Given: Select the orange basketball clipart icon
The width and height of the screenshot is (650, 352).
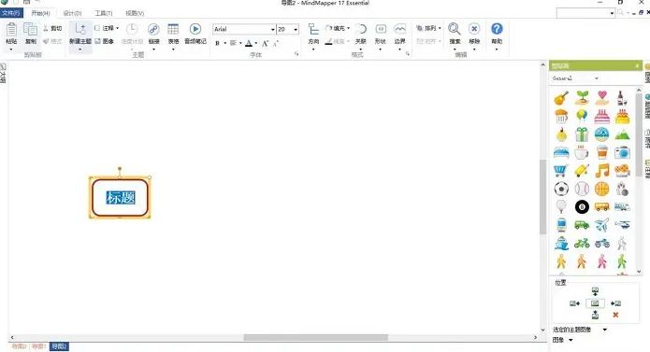Looking at the screenshot, I should pos(602,189).
